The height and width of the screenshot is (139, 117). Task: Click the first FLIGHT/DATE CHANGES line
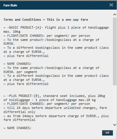pyautogui.click(x=47, y=36)
